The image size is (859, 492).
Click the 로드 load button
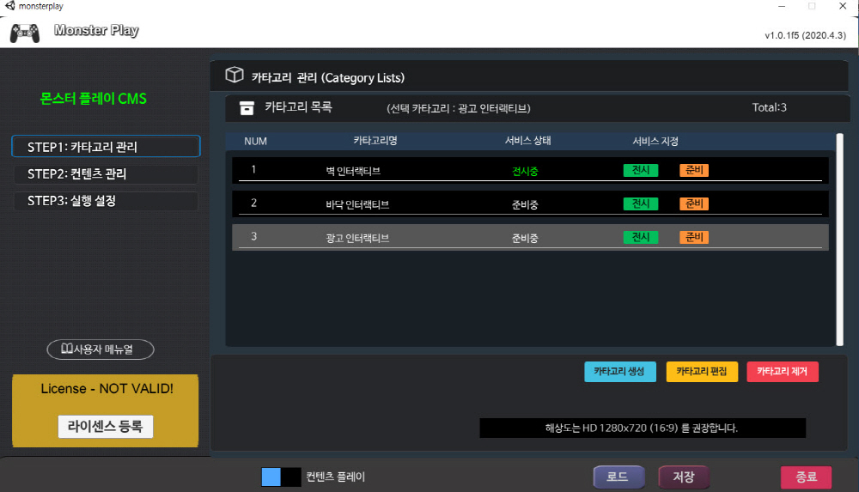click(x=618, y=477)
